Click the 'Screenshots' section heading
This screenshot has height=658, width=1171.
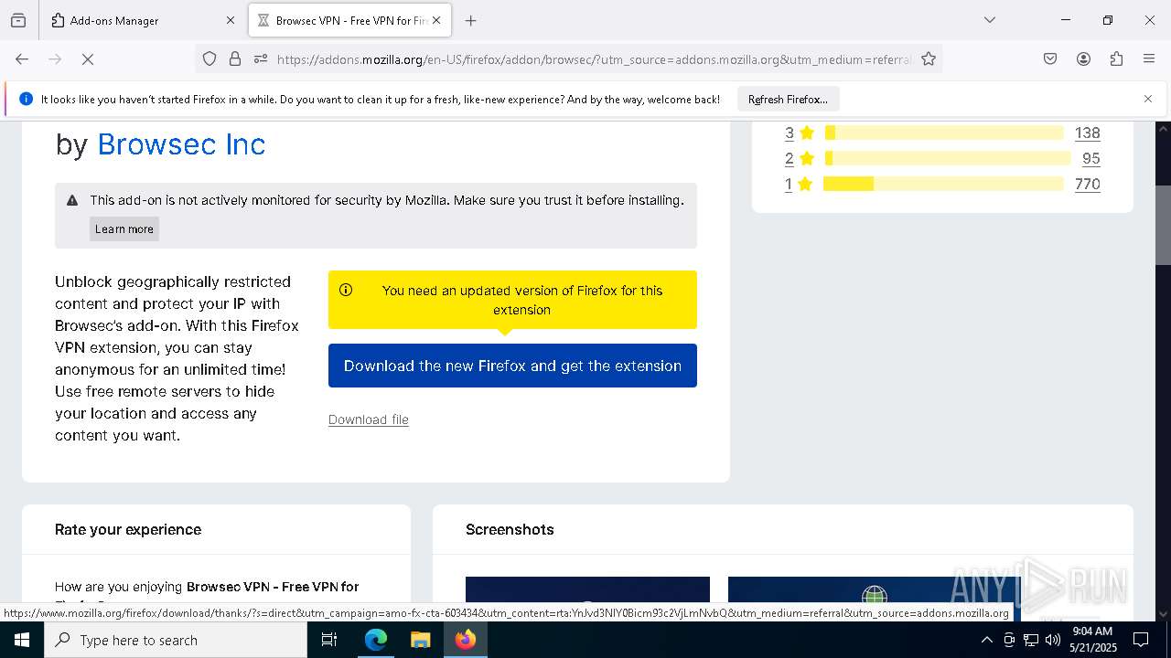click(x=510, y=529)
